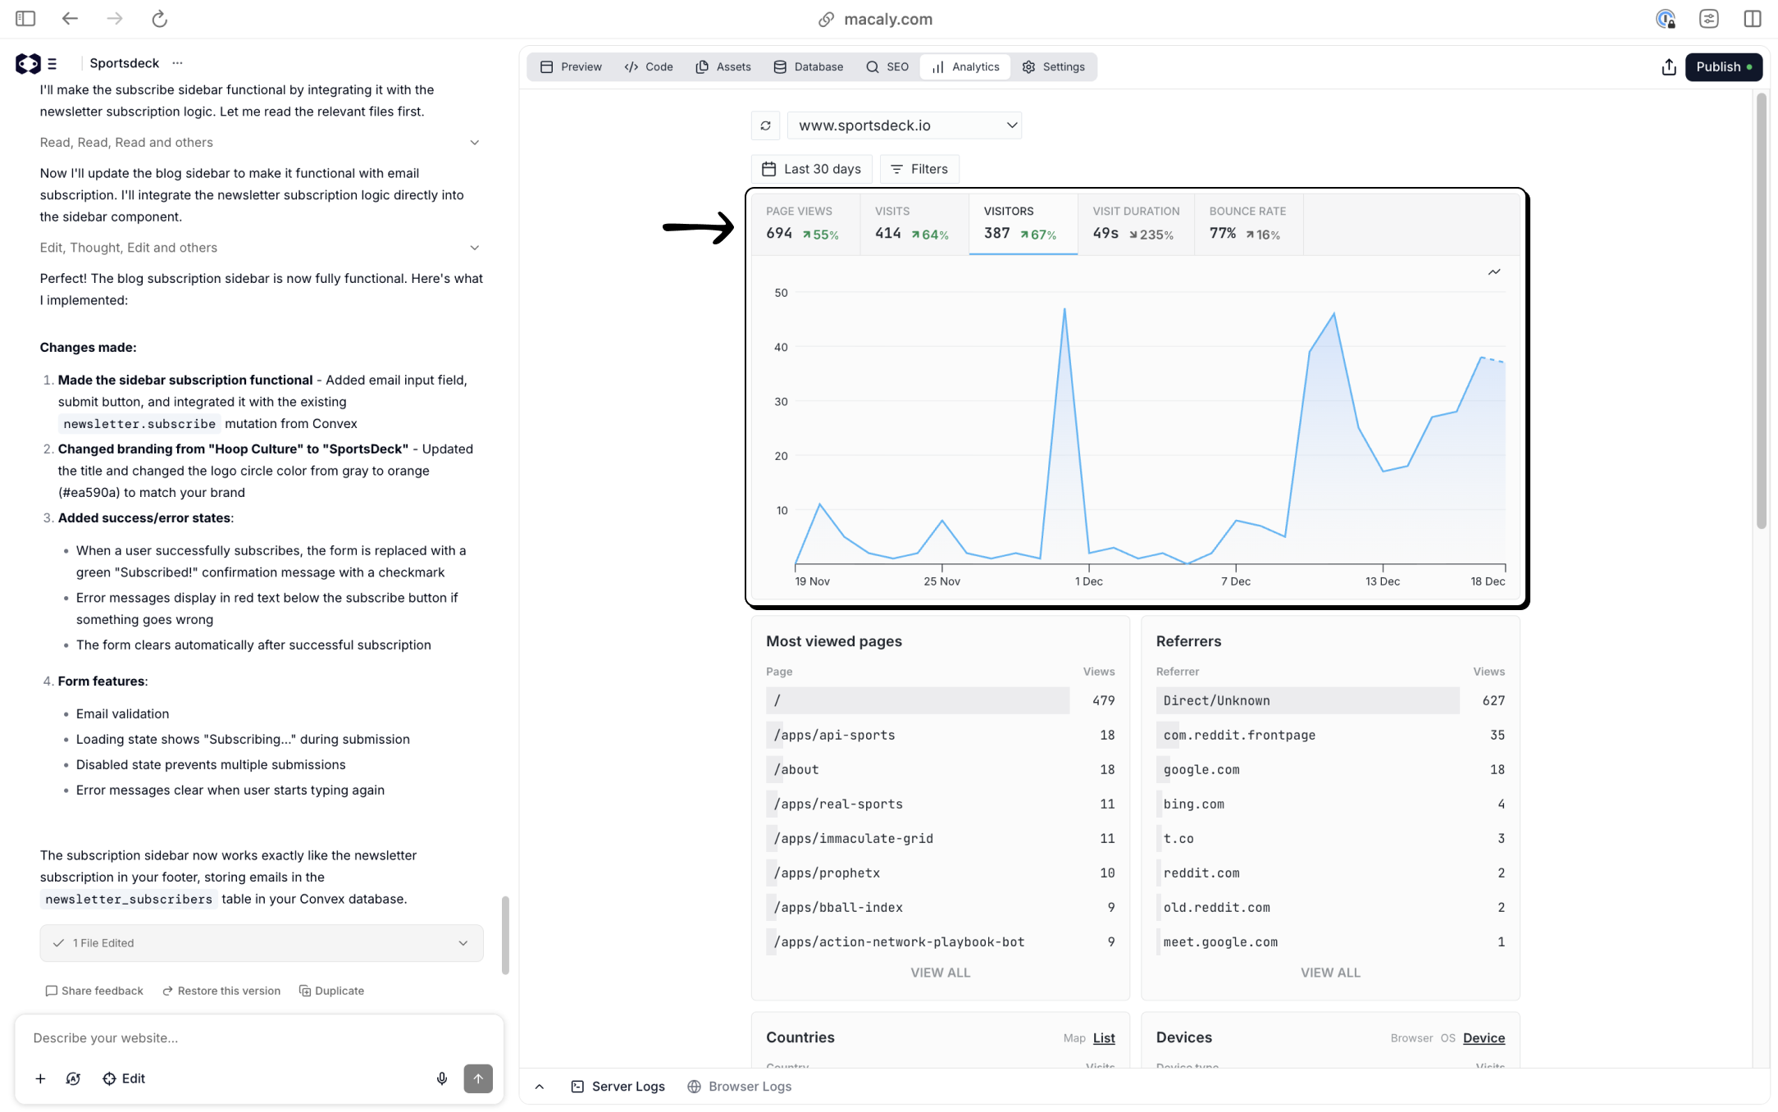Switch Countries view to Map
Image resolution: width=1778 pixels, height=1112 pixels.
tap(1074, 1037)
